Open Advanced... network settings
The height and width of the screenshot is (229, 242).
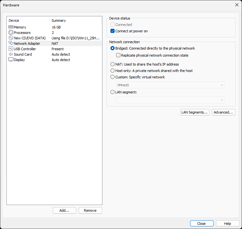[223, 112]
